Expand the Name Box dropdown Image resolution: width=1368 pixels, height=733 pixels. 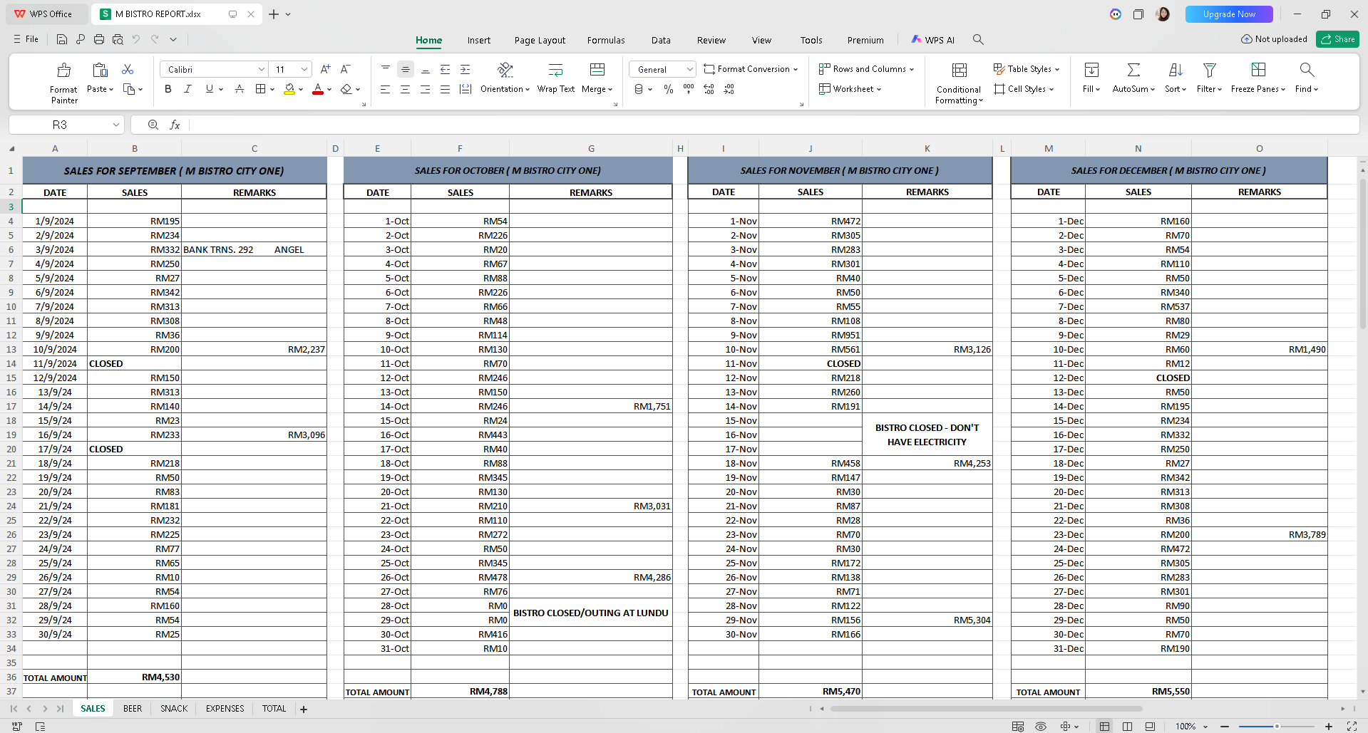click(x=116, y=125)
